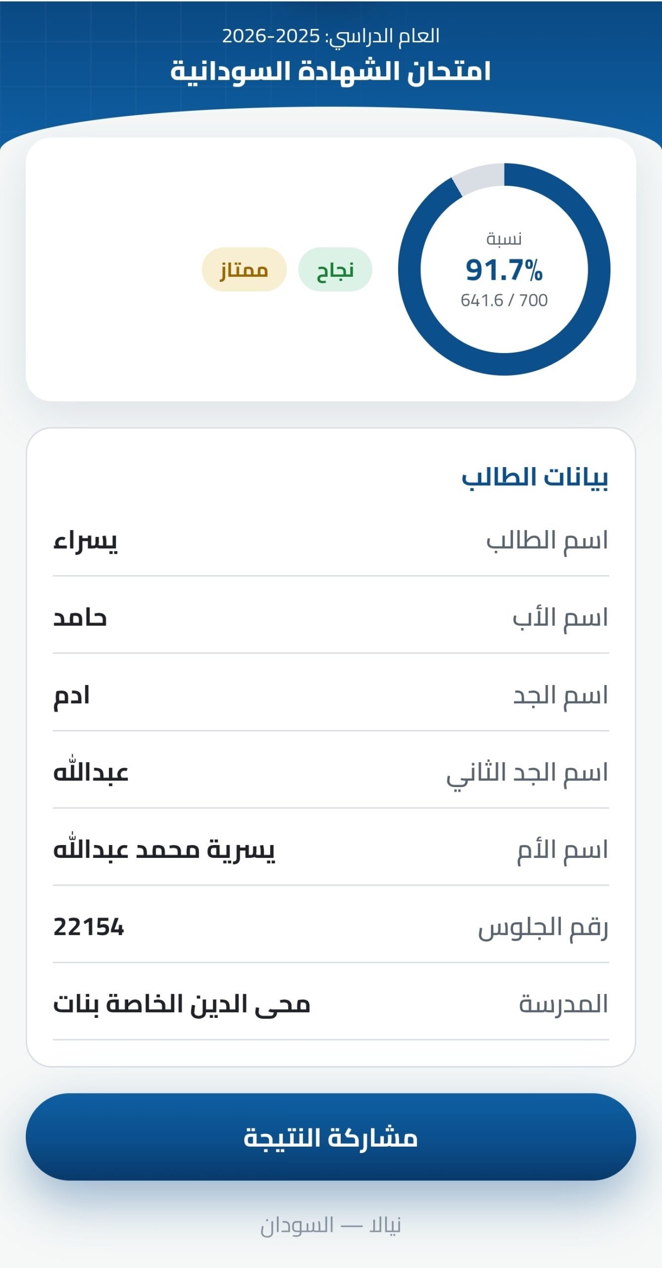Select the second grandfather value عبدالله
Image resolution: width=662 pixels, height=1268 pixels.
(x=91, y=772)
